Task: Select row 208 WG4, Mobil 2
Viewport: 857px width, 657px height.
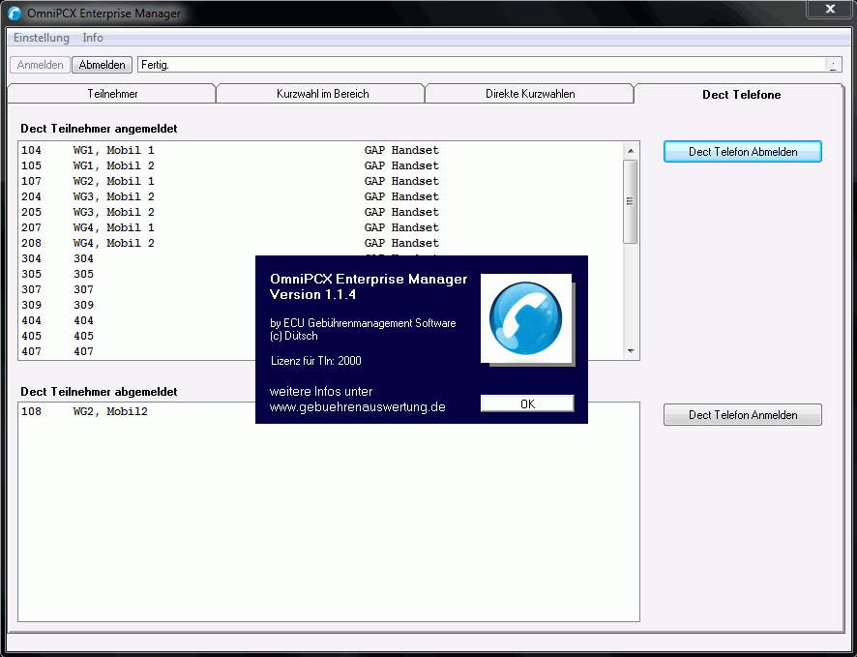Action: pos(321,243)
